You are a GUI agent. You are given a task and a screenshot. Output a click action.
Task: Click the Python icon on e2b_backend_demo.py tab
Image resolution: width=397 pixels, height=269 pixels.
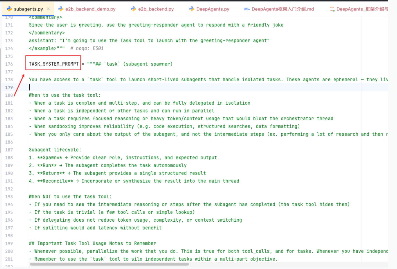61,9
